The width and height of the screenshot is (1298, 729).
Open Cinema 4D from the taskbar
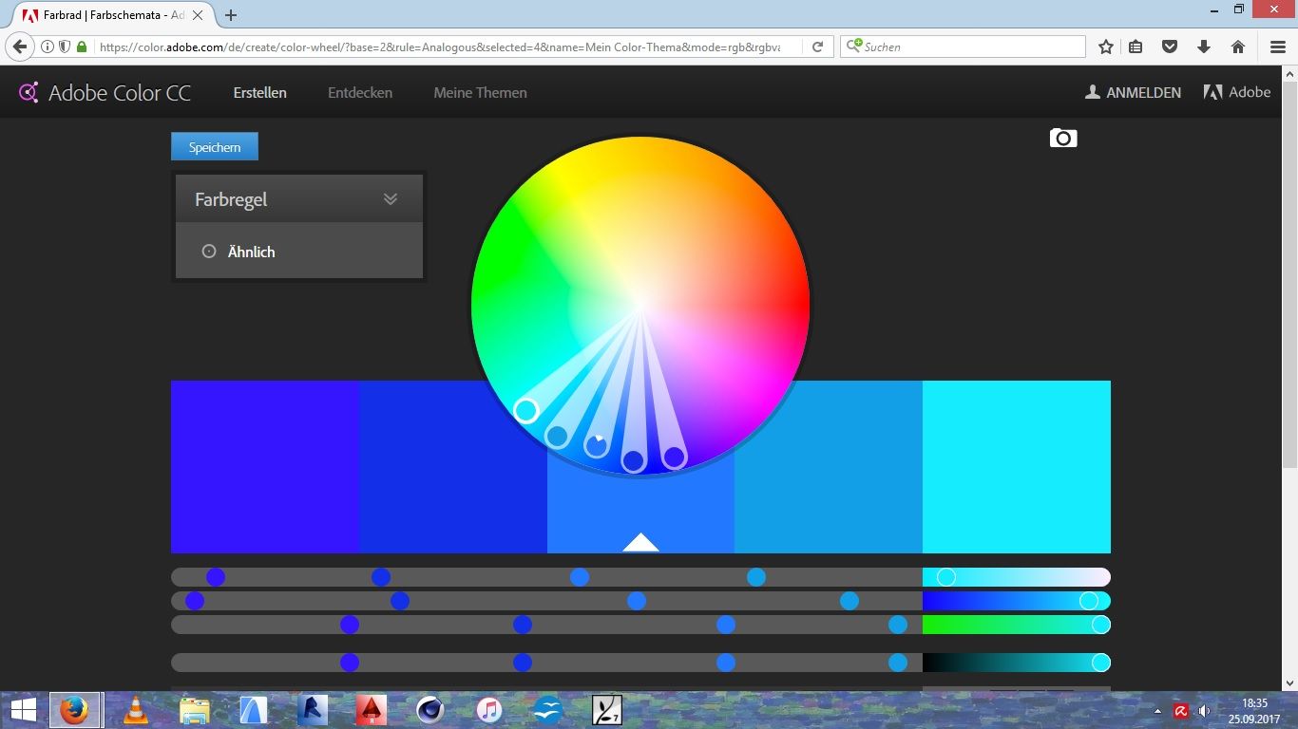point(430,710)
